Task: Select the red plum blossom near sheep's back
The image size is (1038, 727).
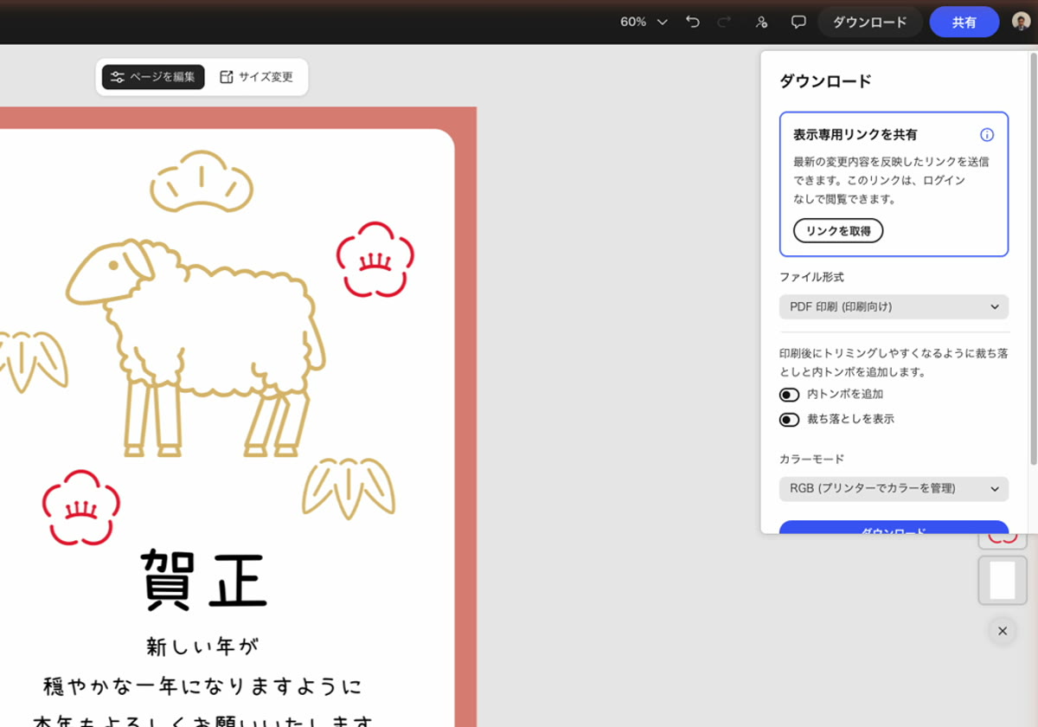Action: 375,259
